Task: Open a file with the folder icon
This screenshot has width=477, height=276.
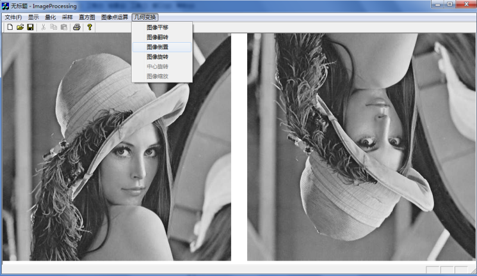Action: point(20,27)
